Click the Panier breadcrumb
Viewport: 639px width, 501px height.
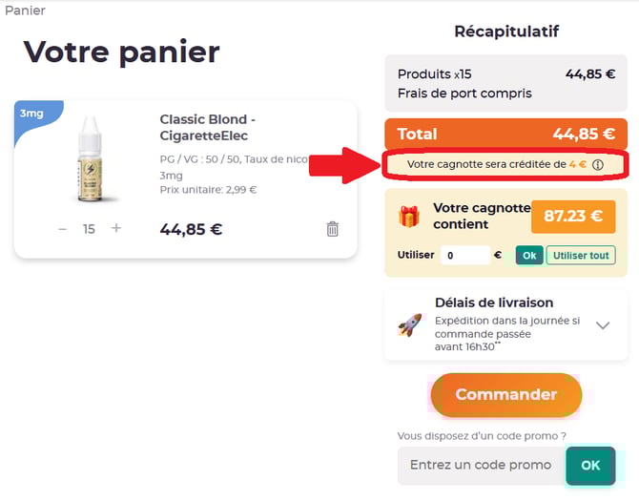tap(25, 10)
